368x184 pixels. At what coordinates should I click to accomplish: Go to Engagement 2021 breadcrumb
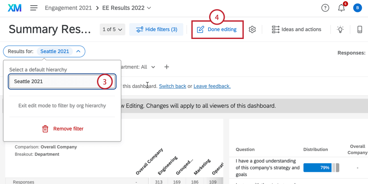click(68, 8)
